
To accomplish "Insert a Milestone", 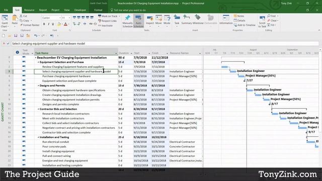I will click(198, 20).
